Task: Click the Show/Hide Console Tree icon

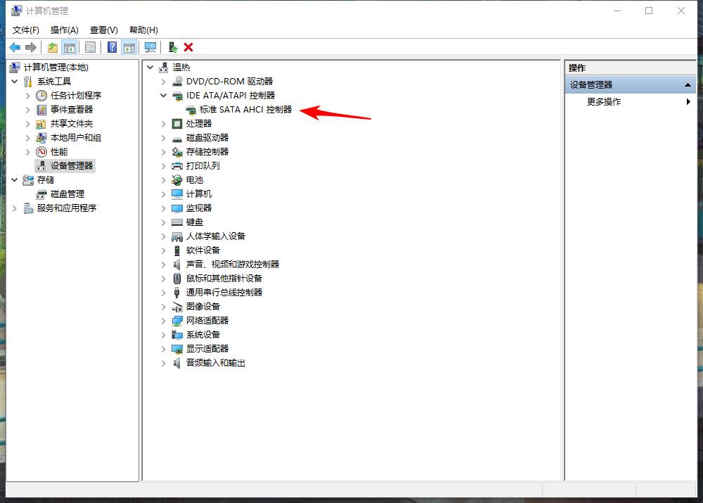Action: click(x=68, y=47)
